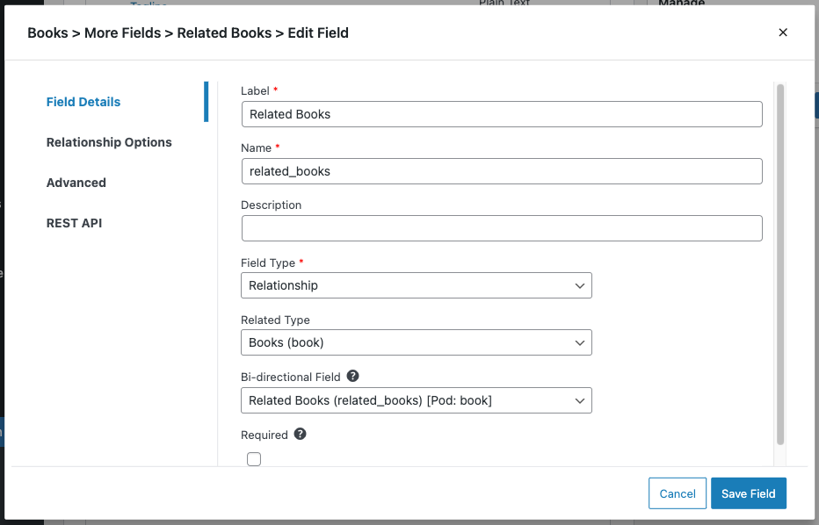Click Books in the breadcrumb trail
Image resolution: width=819 pixels, height=525 pixels.
click(47, 32)
